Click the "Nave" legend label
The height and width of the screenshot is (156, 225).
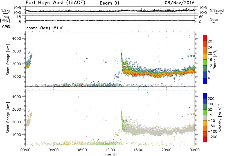(x=214, y=20)
